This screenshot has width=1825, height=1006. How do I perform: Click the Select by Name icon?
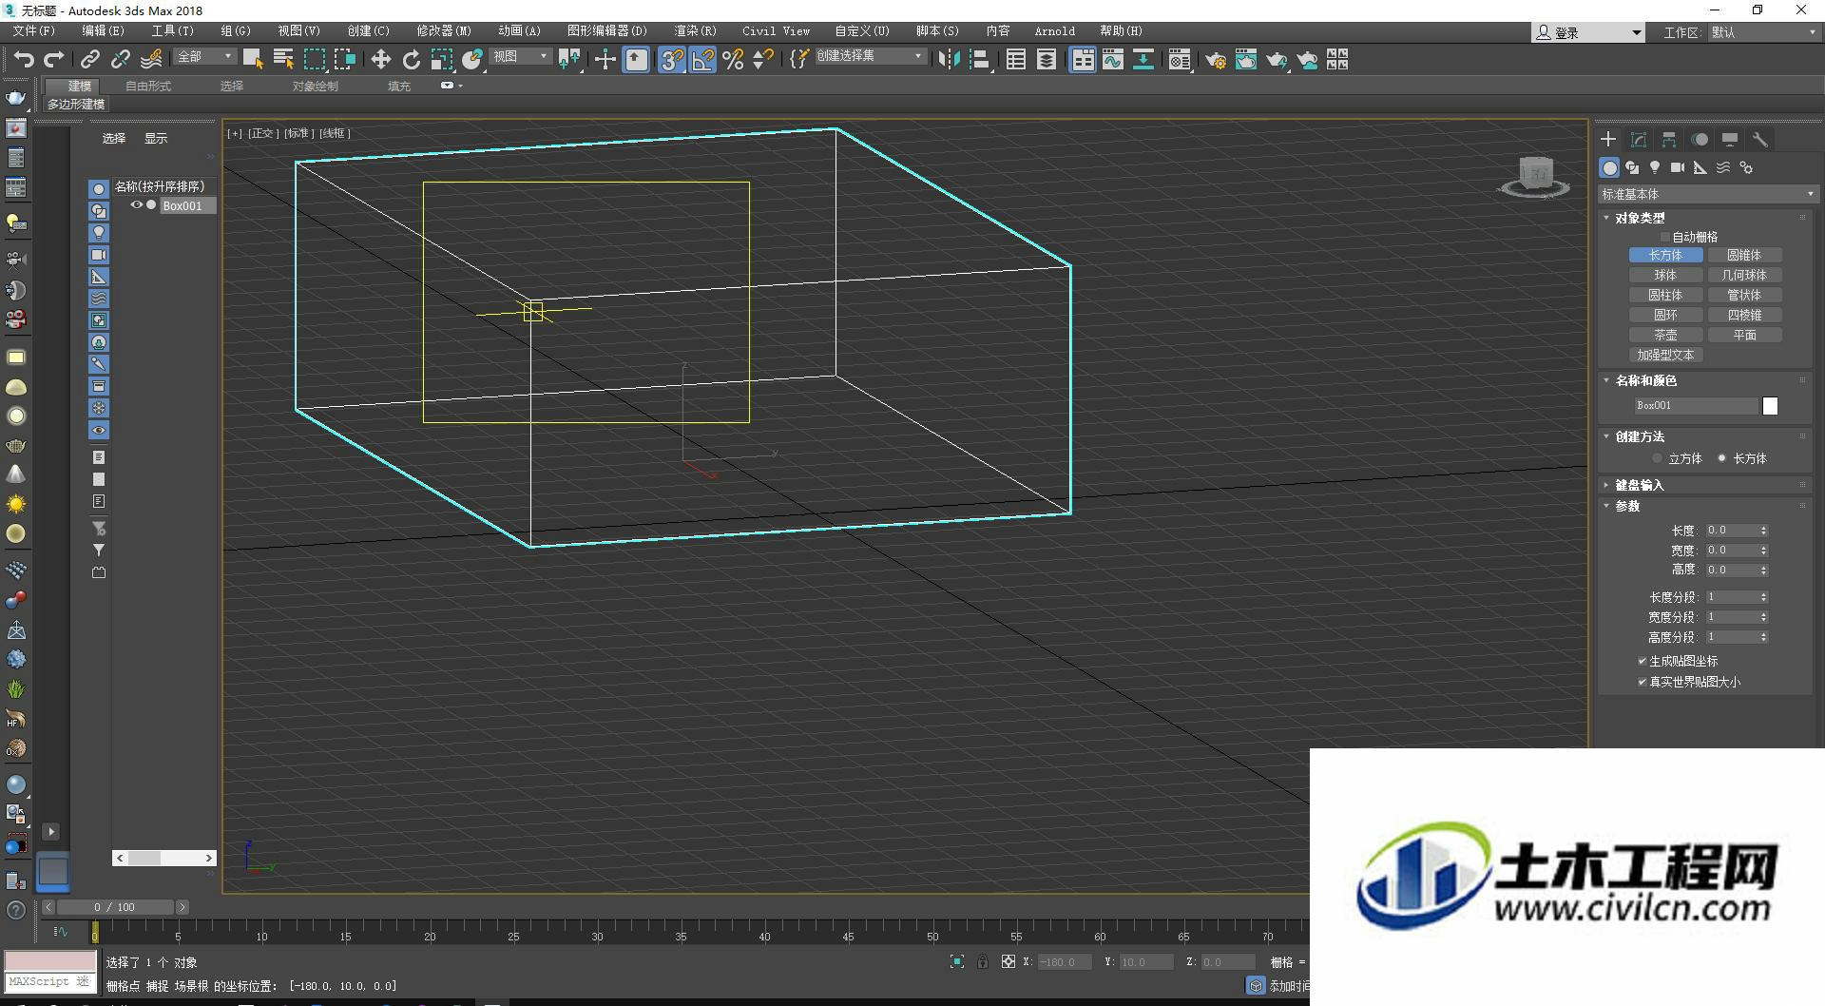[283, 60]
